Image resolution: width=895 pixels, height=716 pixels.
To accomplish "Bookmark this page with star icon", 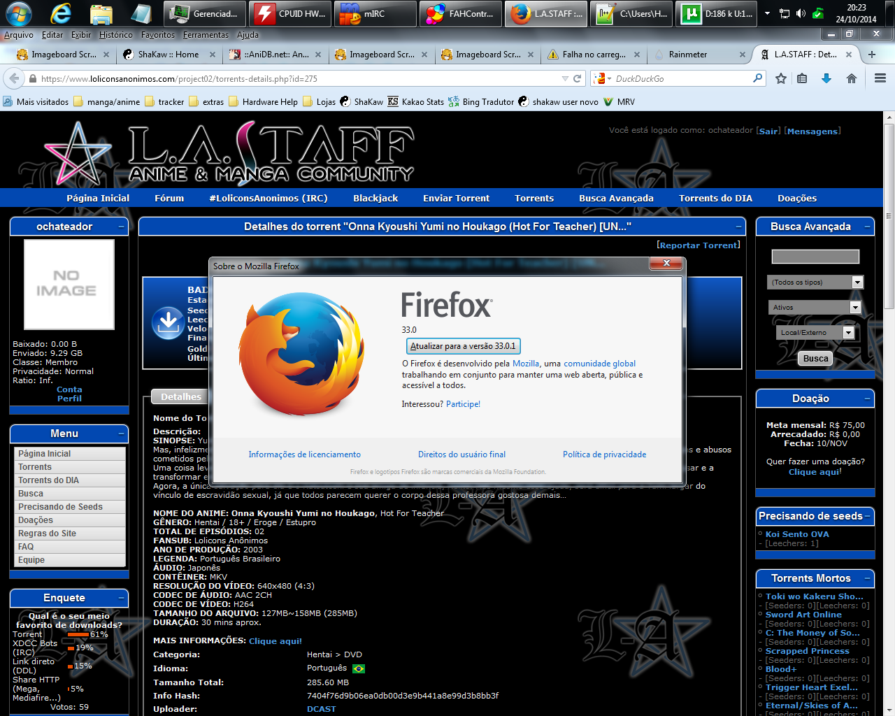I will point(781,78).
